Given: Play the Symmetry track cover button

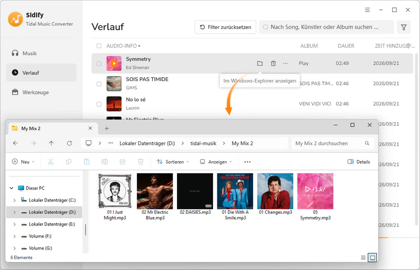Looking at the screenshot, I should tap(114, 64).
